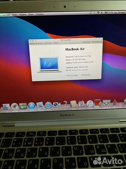Viewport: 126px width, 169px height.
Task: Open Mail stamp icon in Dock
Action: [40, 105]
